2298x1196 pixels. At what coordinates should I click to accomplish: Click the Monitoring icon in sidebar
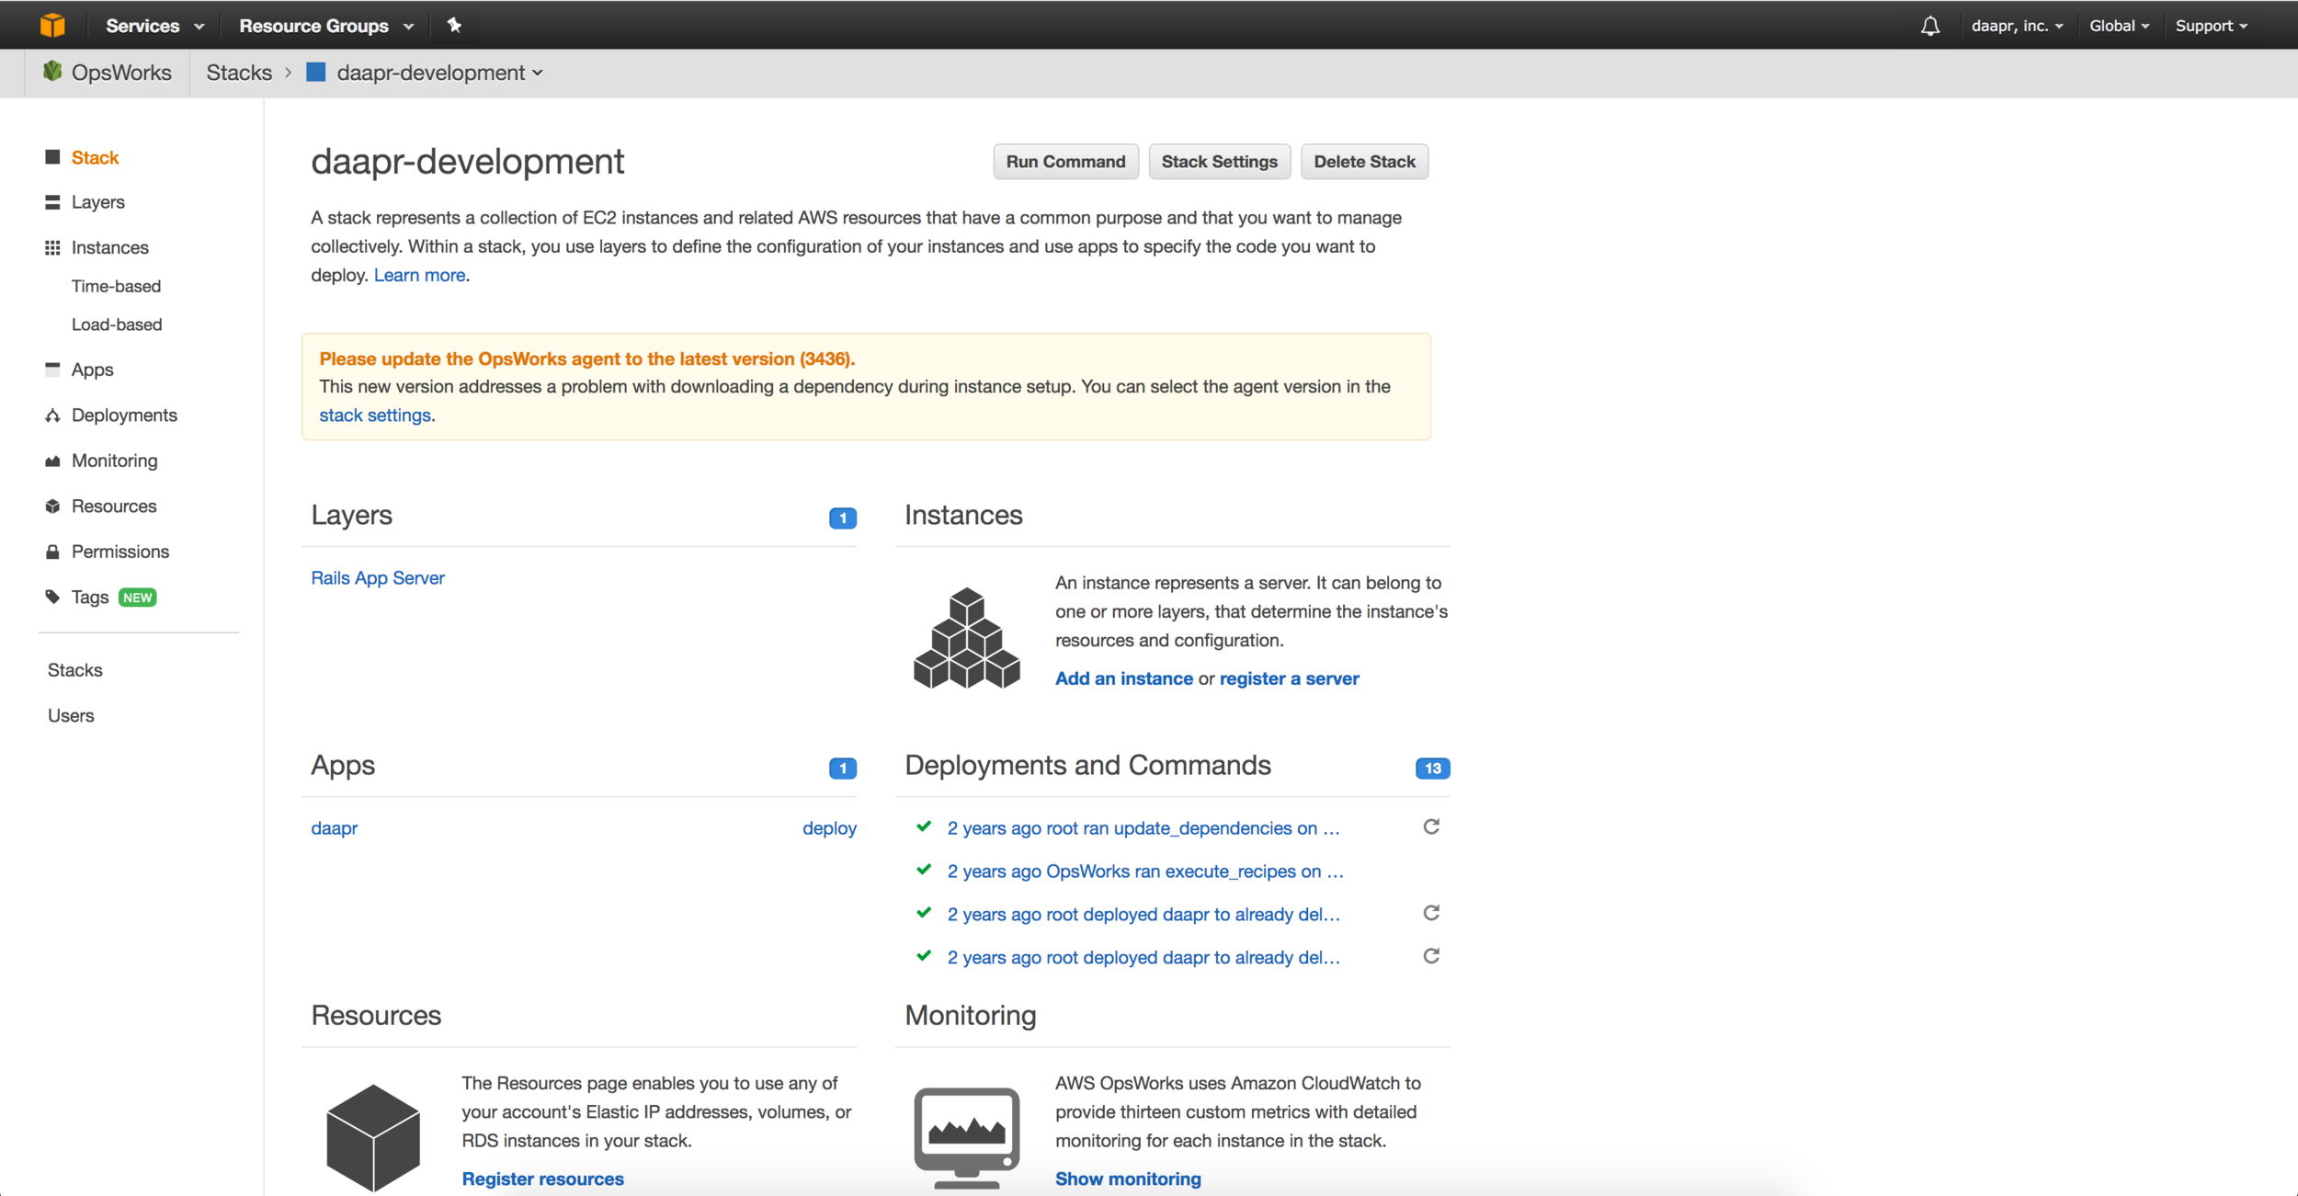51,459
